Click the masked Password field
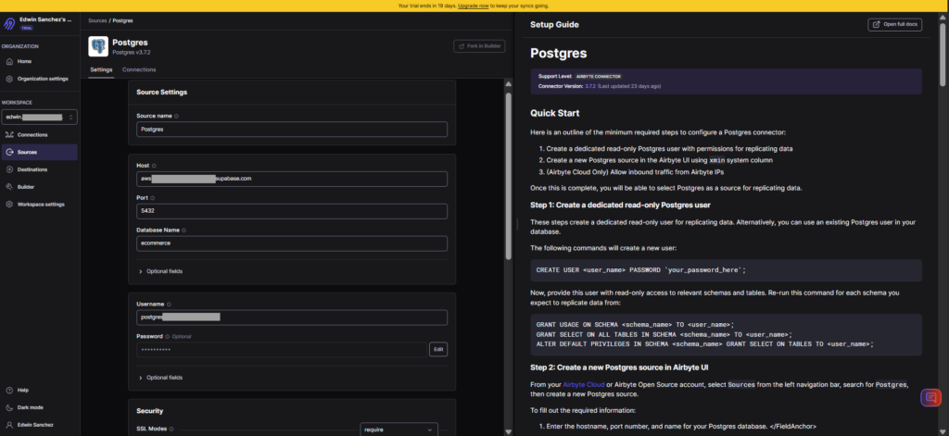Image resolution: width=949 pixels, height=436 pixels. pyautogui.click(x=282, y=350)
